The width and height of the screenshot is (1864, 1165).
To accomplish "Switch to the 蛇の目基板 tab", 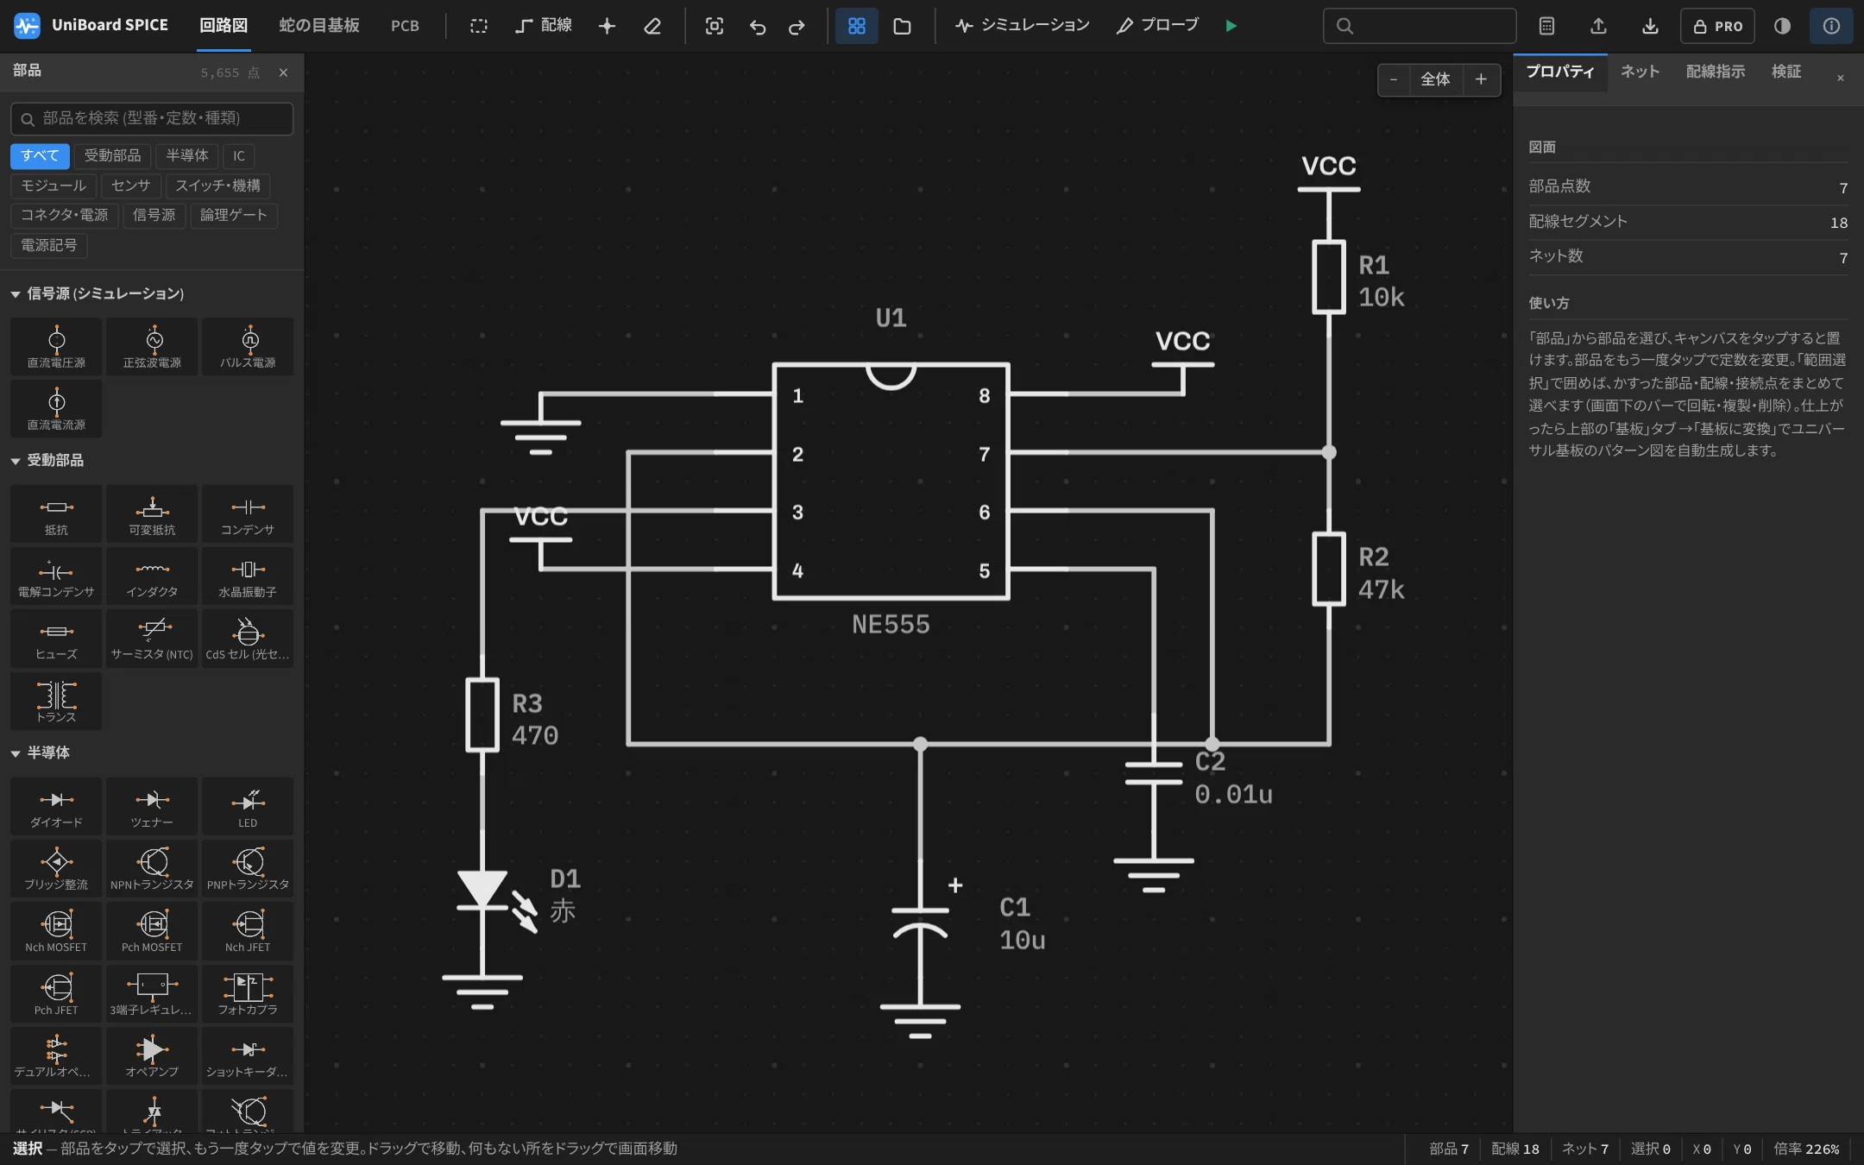I will coord(319,26).
